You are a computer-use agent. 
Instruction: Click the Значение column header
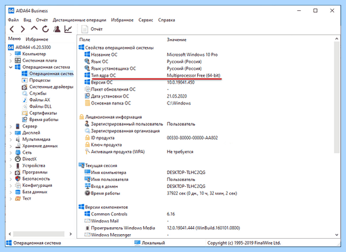tap(176, 40)
